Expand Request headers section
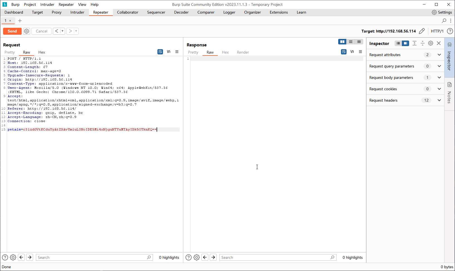This screenshot has width=455, height=271. [x=405, y=100]
